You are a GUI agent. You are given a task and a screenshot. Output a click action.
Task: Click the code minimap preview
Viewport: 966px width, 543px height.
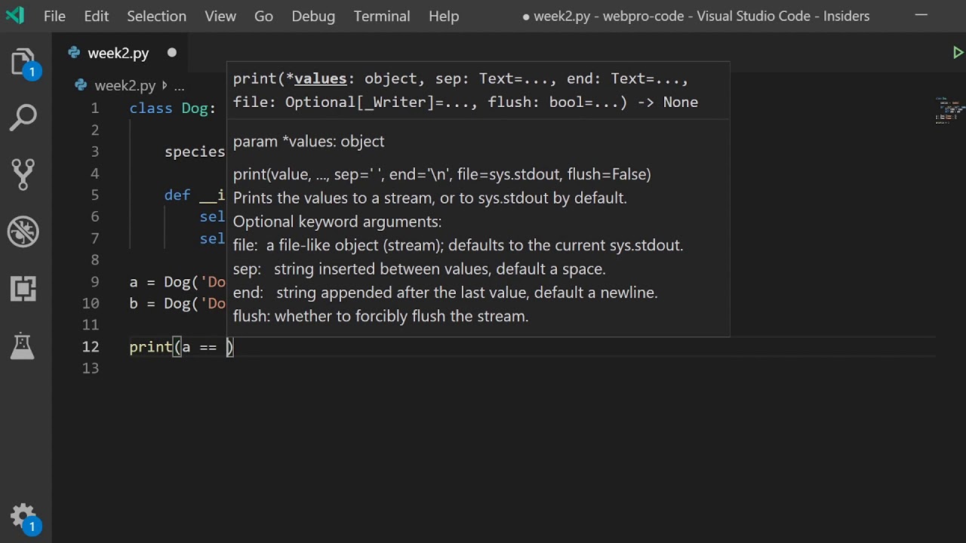(x=950, y=109)
